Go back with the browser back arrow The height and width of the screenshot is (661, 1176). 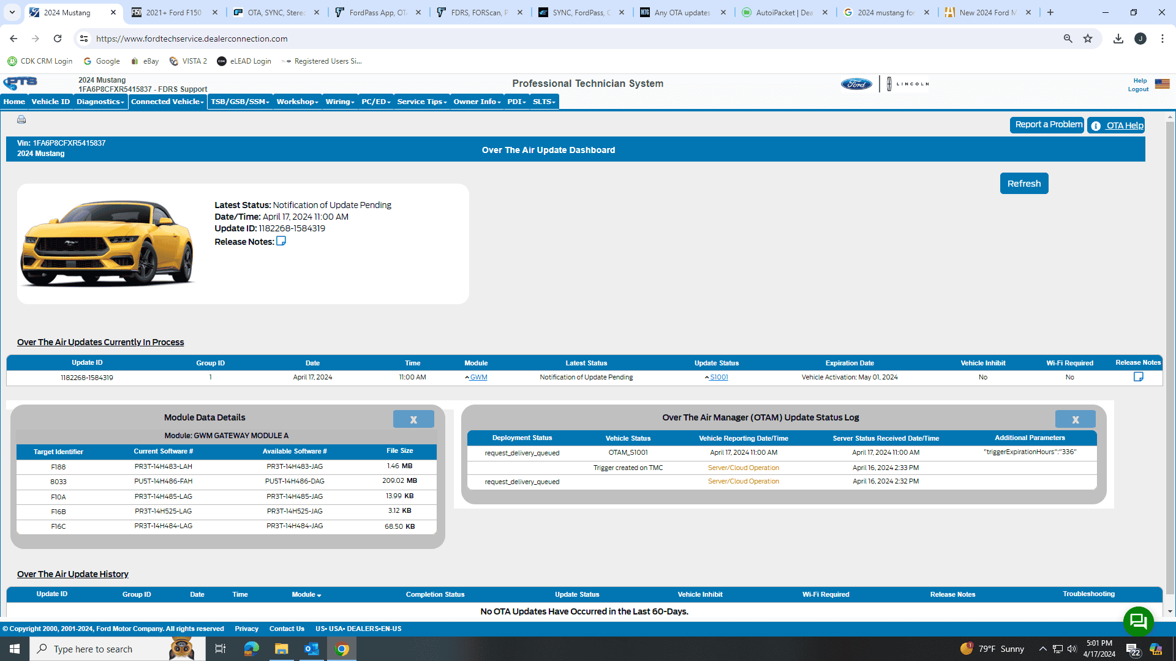(13, 39)
